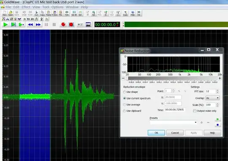Click the plus icon beside spectrum time bar

click(220, 78)
